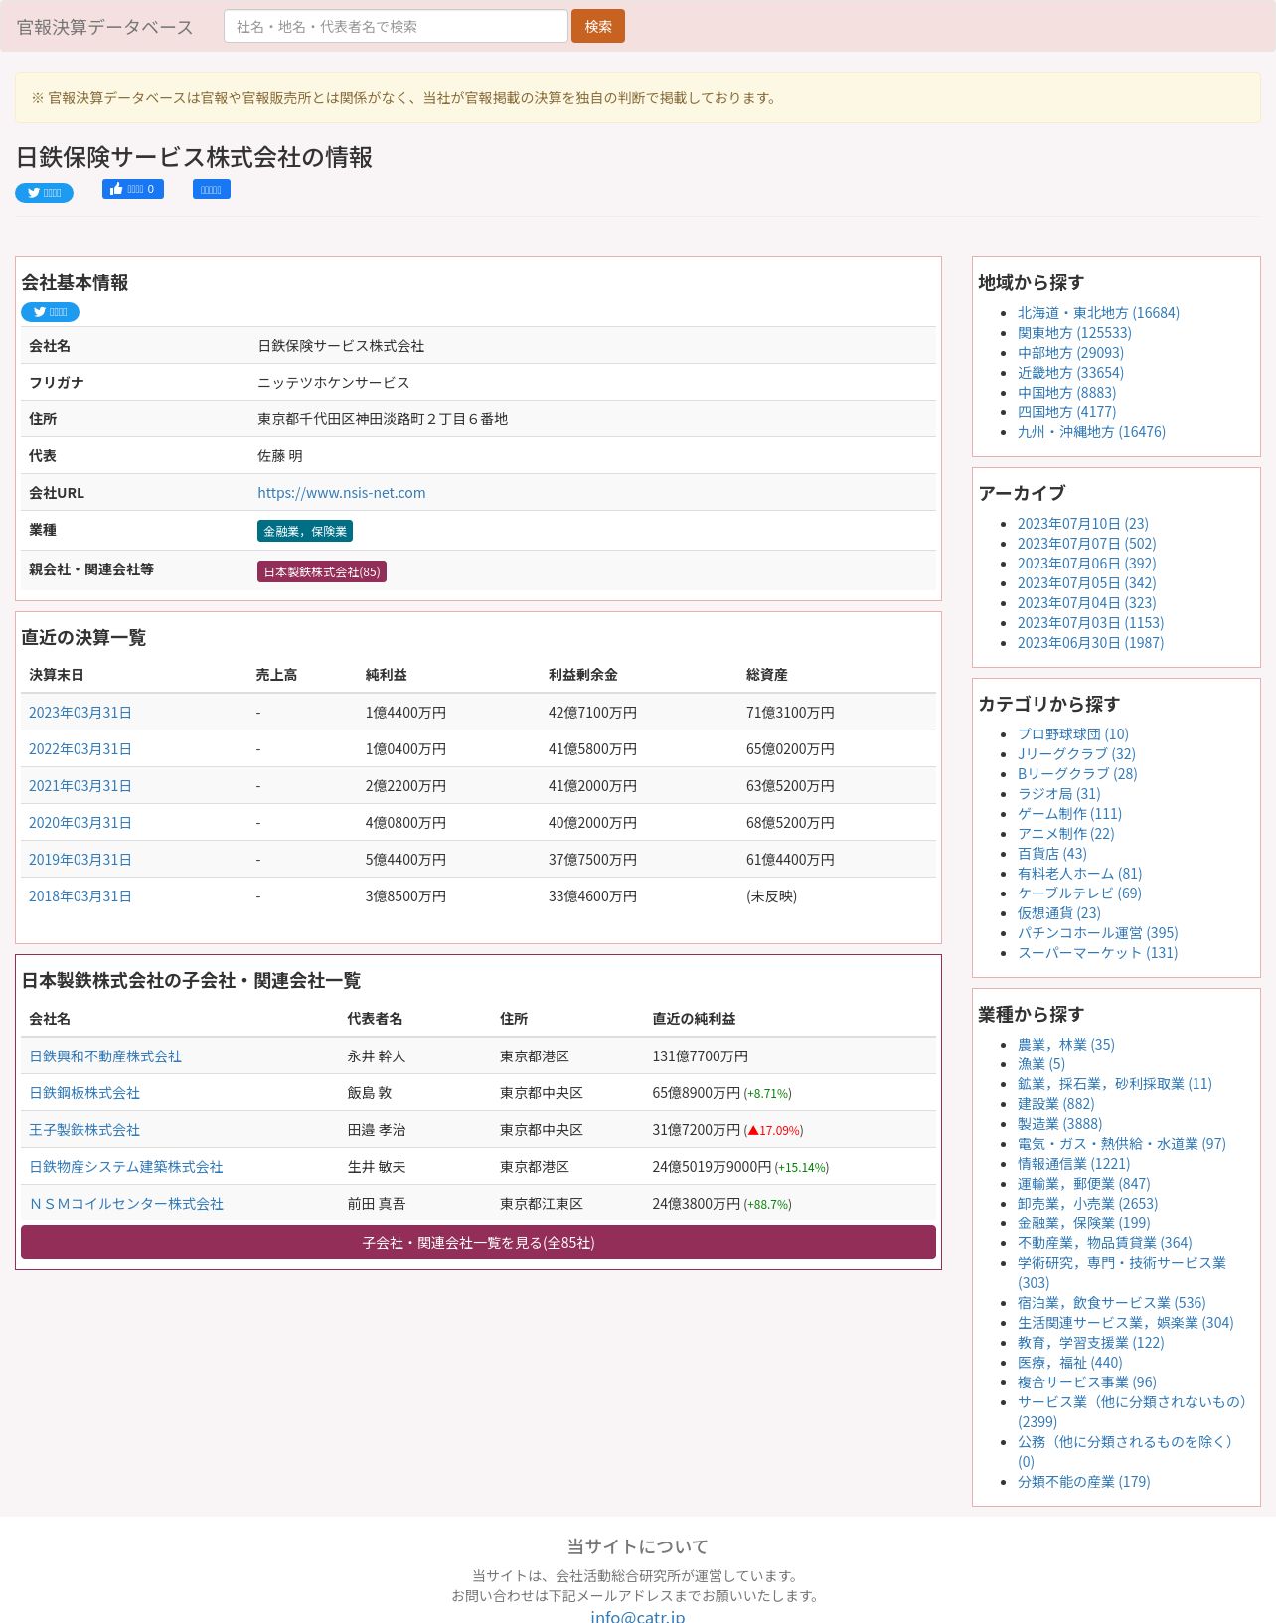This screenshot has width=1276, height=1623.
Task: Open archive 2023年07月06日 (392)
Action: pyautogui.click(x=1087, y=564)
